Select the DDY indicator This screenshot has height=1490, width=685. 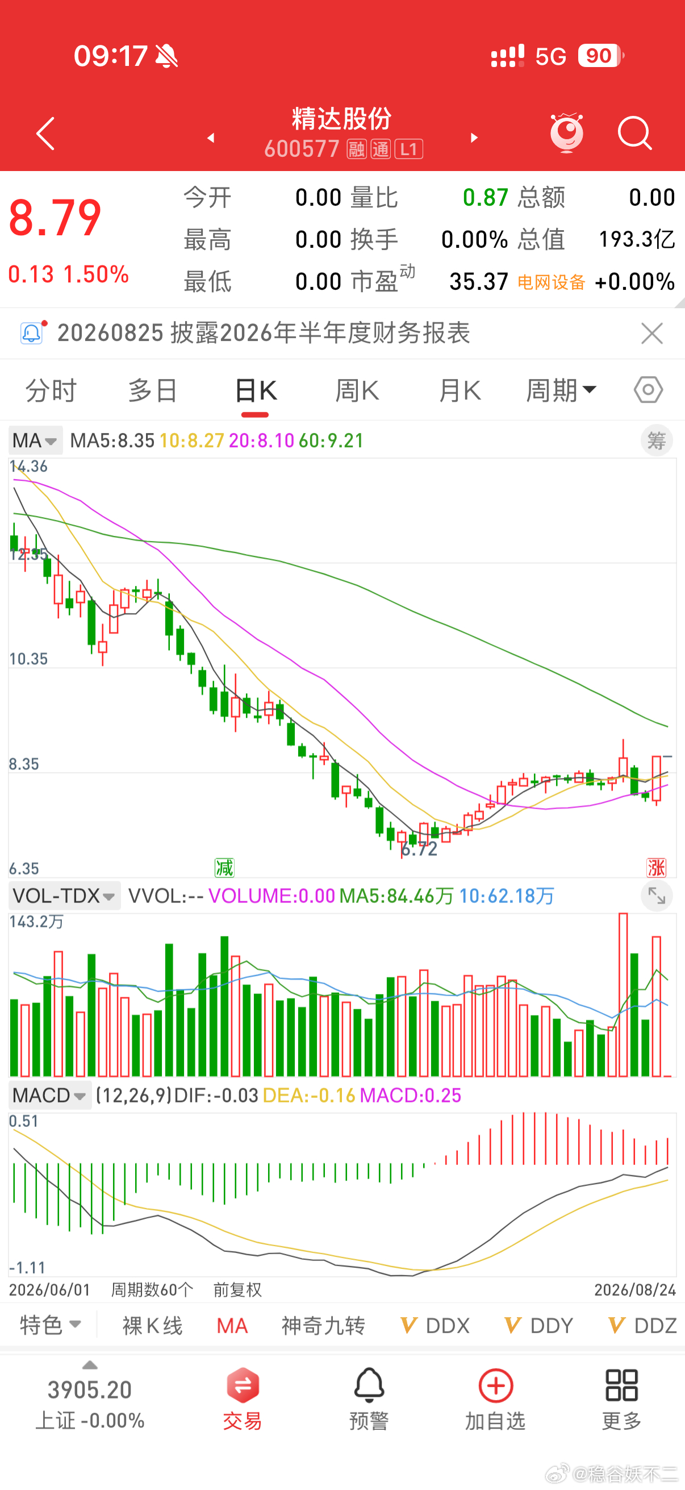click(539, 1326)
